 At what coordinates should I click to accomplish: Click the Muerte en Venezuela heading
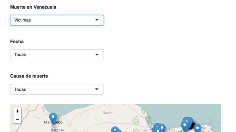coord(33,7)
